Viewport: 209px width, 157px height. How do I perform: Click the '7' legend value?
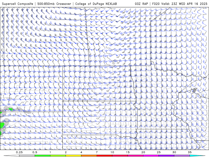click(97, 152)
